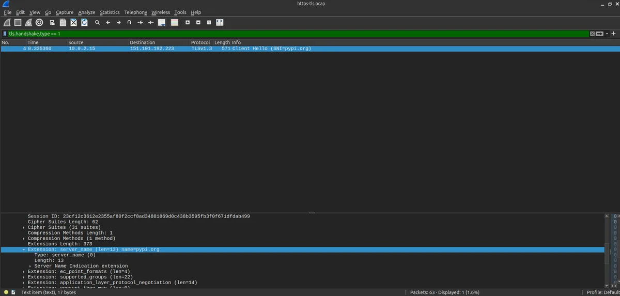
Task: Zoom in main window text
Action: tap(188, 22)
